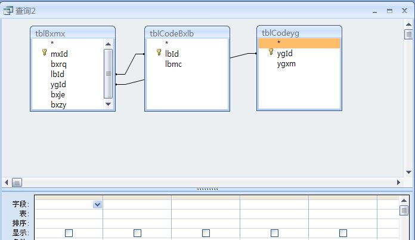Click the first column 排序 cell
Image resolution: width=415 pixels, height=240 pixels.
(69, 223)
